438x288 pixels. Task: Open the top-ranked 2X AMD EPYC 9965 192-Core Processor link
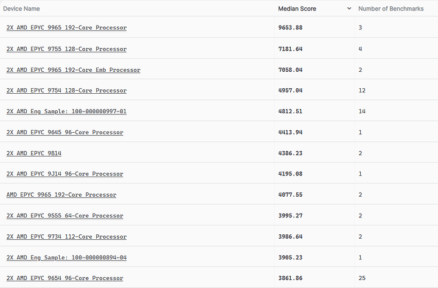coord(66,28)
